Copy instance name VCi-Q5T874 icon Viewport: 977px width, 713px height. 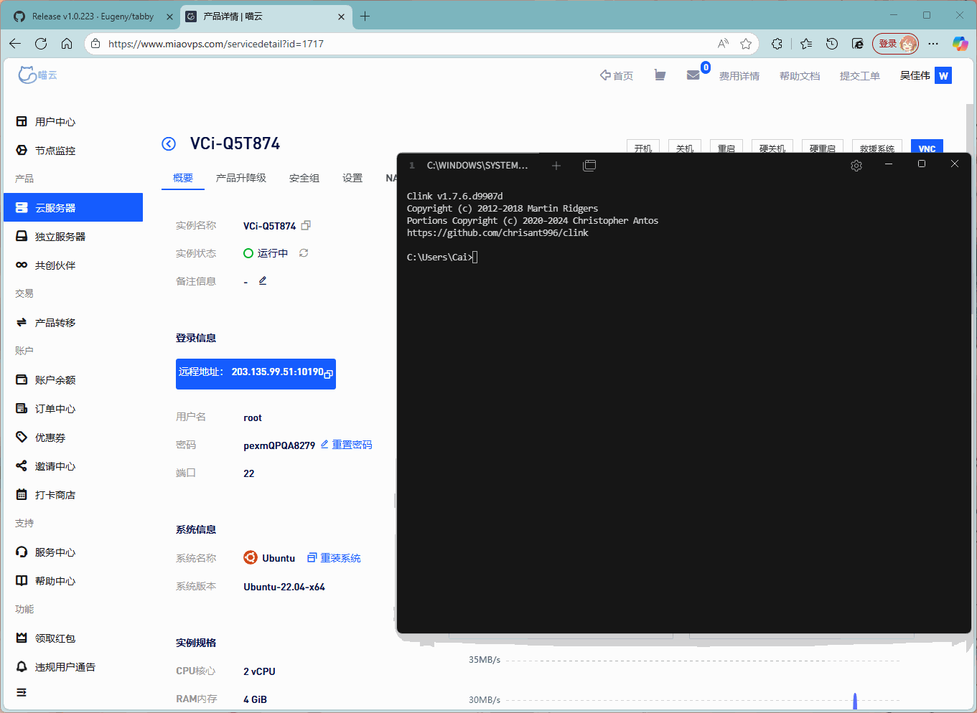point(306,225)
